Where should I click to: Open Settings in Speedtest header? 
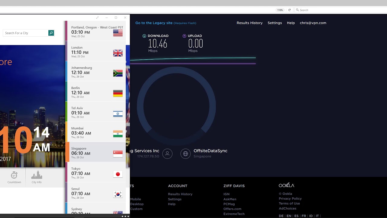coord(275,23)
